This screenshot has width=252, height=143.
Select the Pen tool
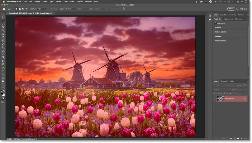tap(3, 68)
